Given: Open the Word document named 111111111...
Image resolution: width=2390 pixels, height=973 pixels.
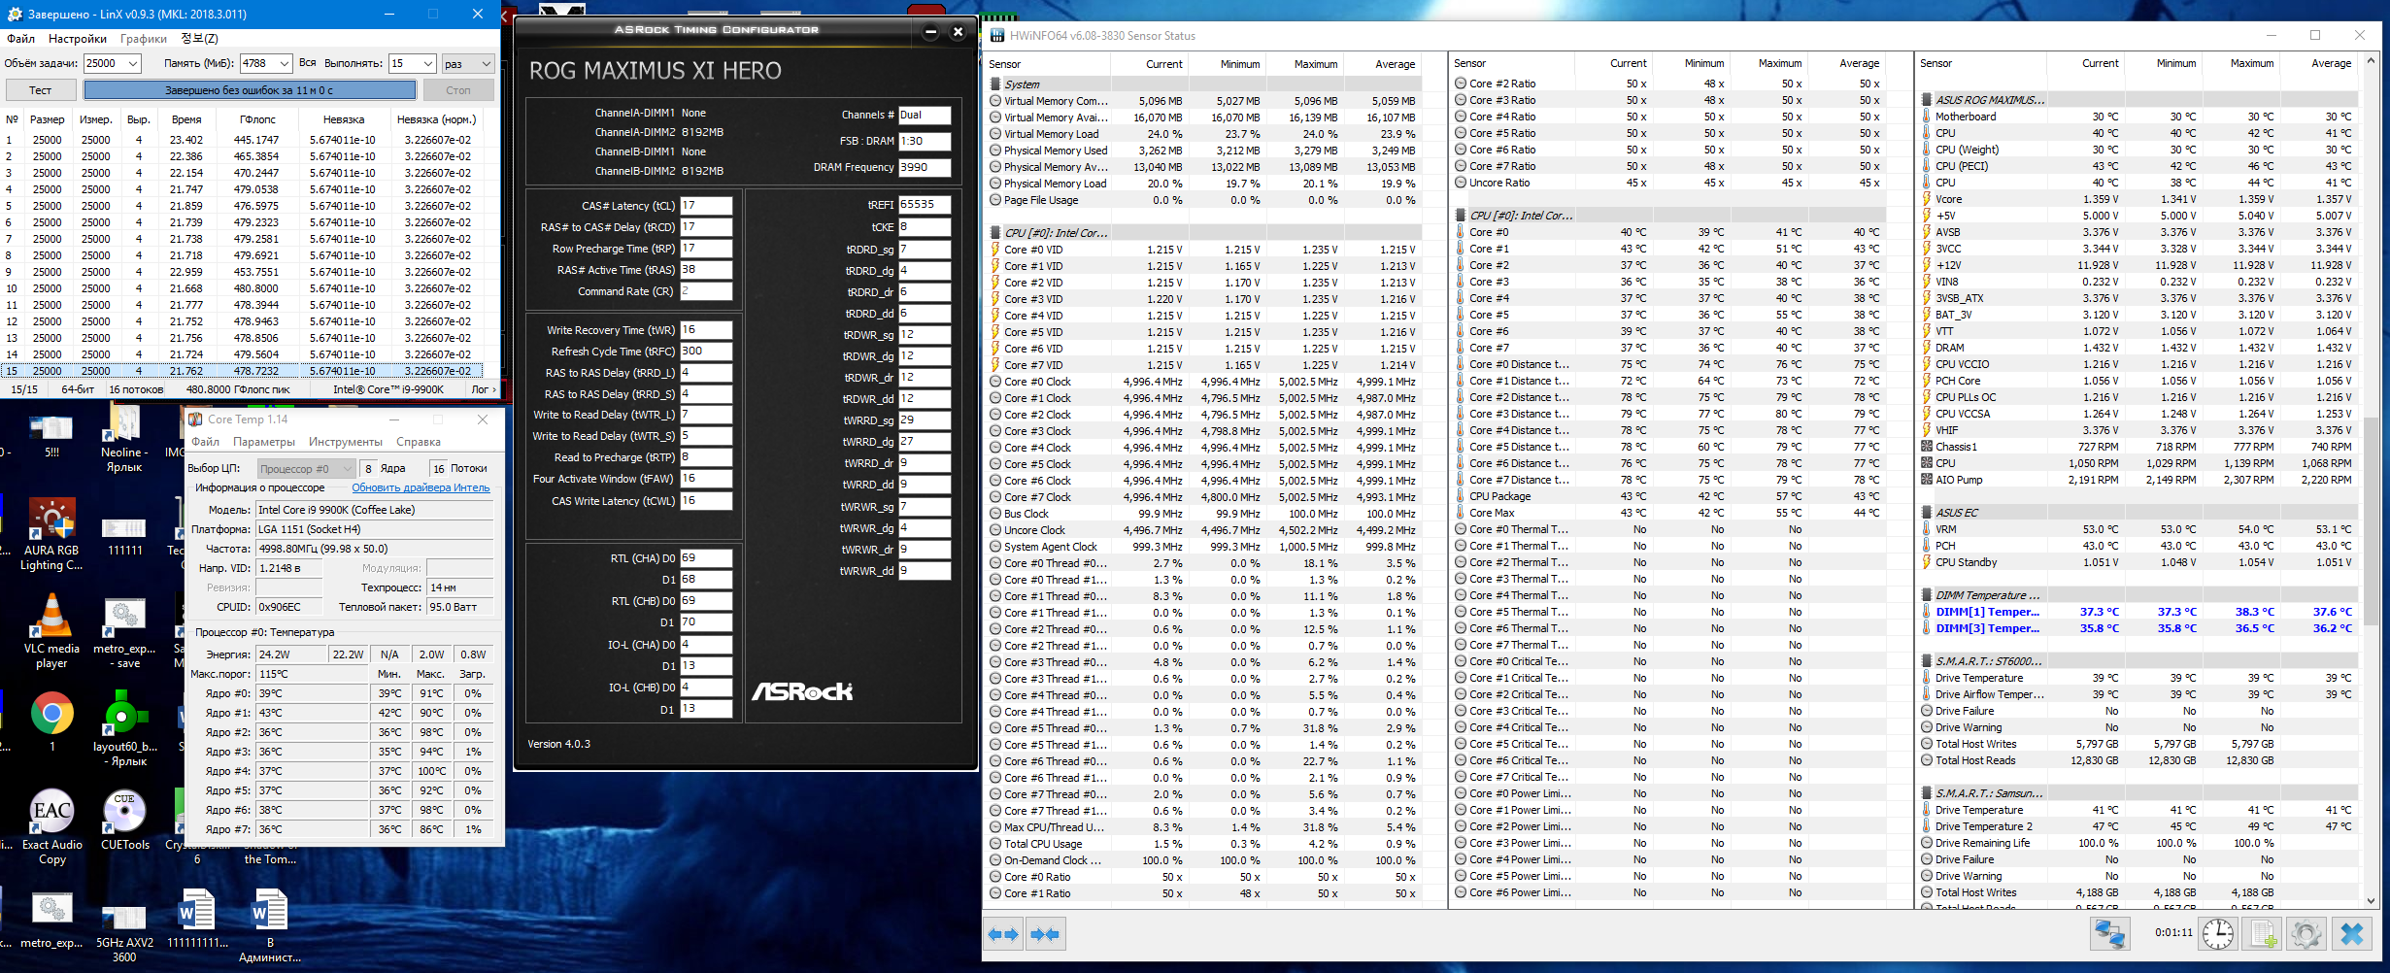Looking at the screenshot, I should [197, 919].
